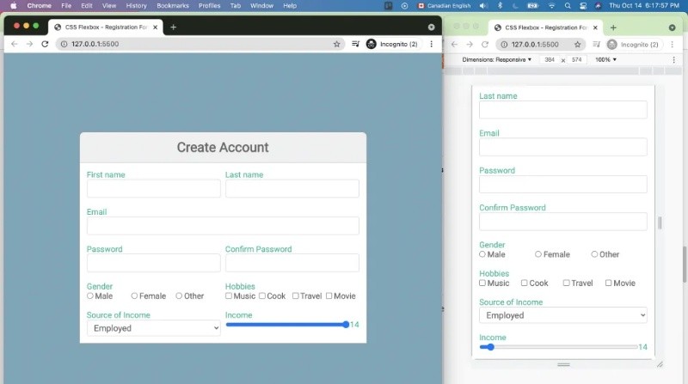
Task: Open the device toolbar more options menu
Action: [x=674, y=59]
